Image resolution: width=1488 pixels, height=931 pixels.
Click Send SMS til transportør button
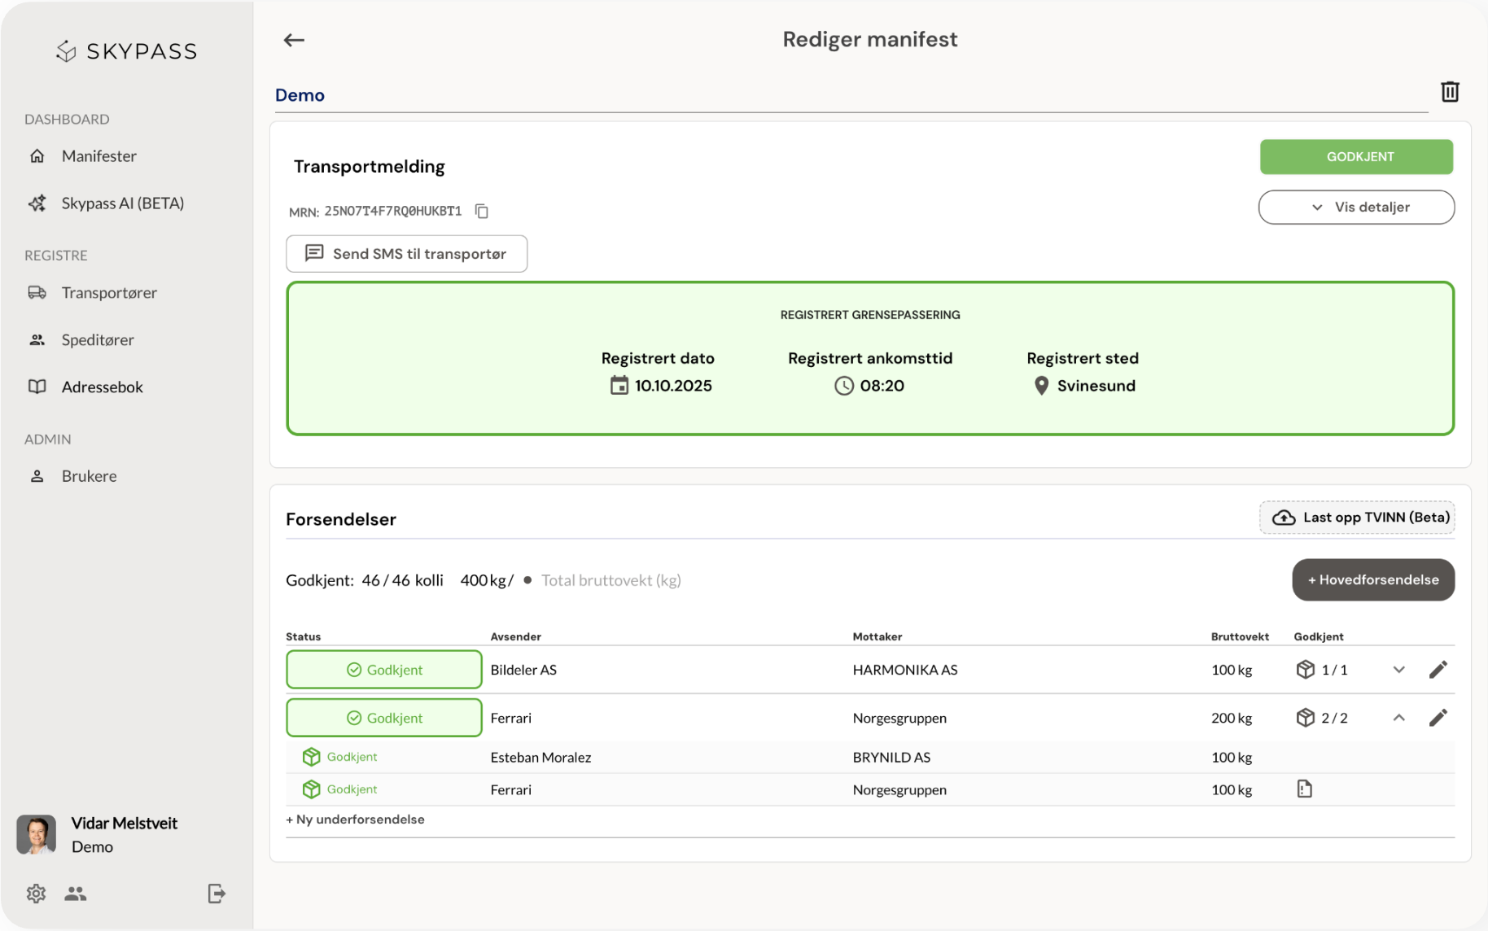tap(406, 254)
